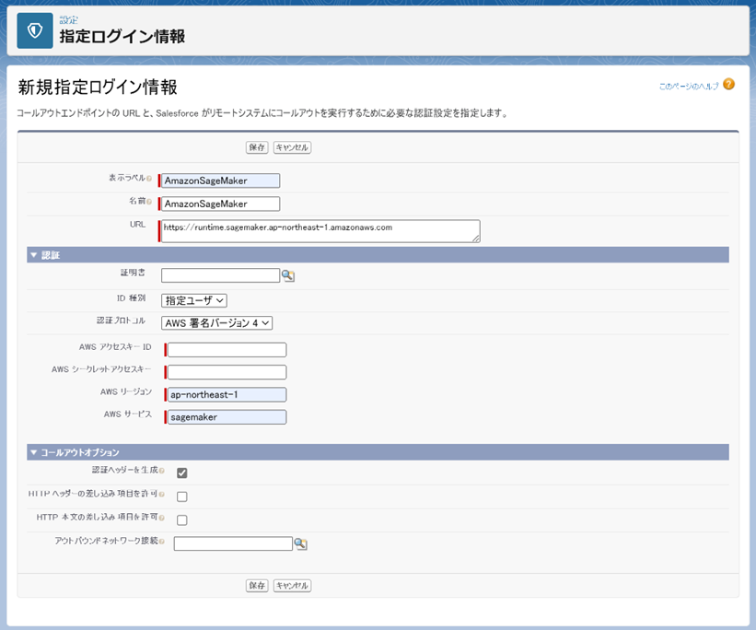The height and width of the screenshot is (630, 756).
Task: Open the ID 種別 dropdown (指定ユーザ)
Action: [x=194, y=300]
